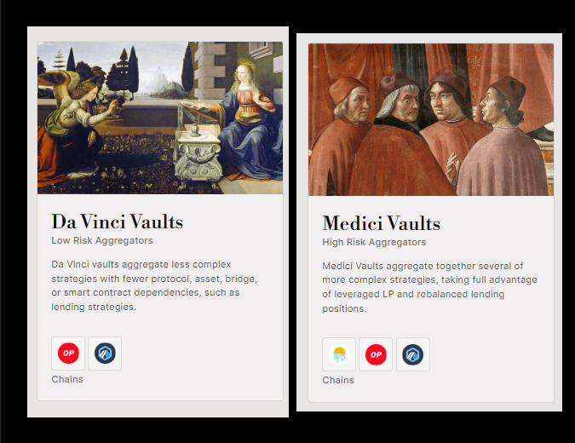Click the Chains label under Da Vinci icons
Screen dimensions: 575x443
pyautogui.click(x=67, y=379)
